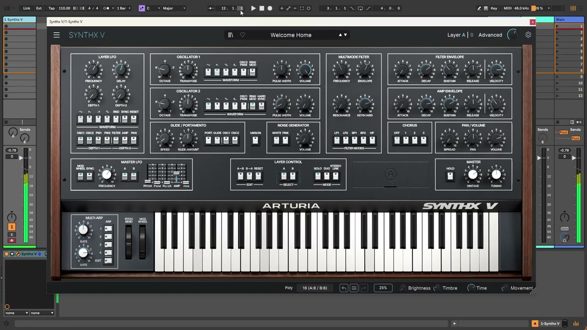This screenshot has height=330, width=587.
Task: Click the Layer LFO Frequency knob
Action: click(x=94, y=70)
